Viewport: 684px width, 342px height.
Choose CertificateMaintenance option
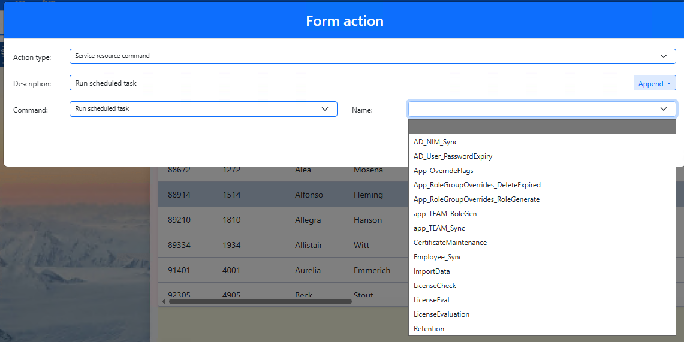(542, 242)
